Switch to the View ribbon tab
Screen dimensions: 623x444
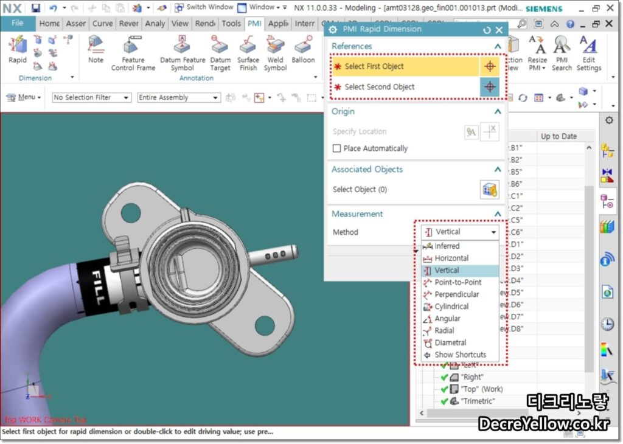[179, 24]
